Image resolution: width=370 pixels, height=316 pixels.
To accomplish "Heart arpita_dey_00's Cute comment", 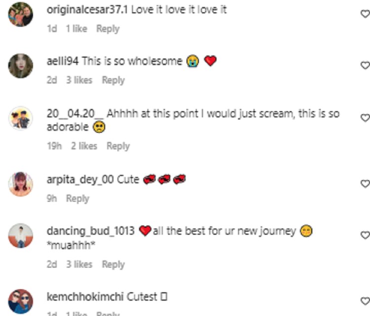I will tap(365, 184).
